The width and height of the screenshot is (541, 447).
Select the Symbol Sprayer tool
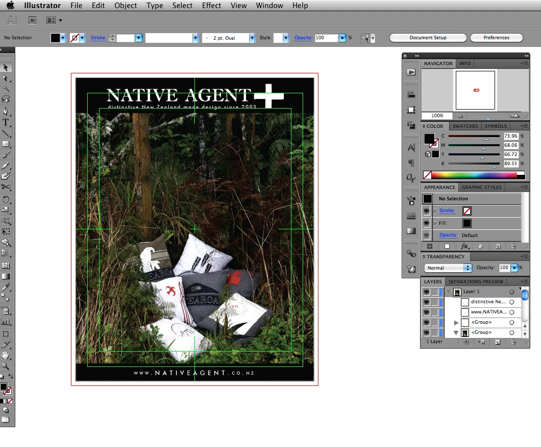(6, 311)
